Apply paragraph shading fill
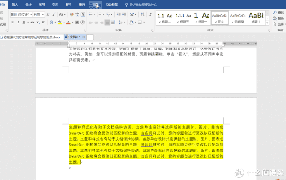This screenshot has height=180, width=286. pos(131,22)
